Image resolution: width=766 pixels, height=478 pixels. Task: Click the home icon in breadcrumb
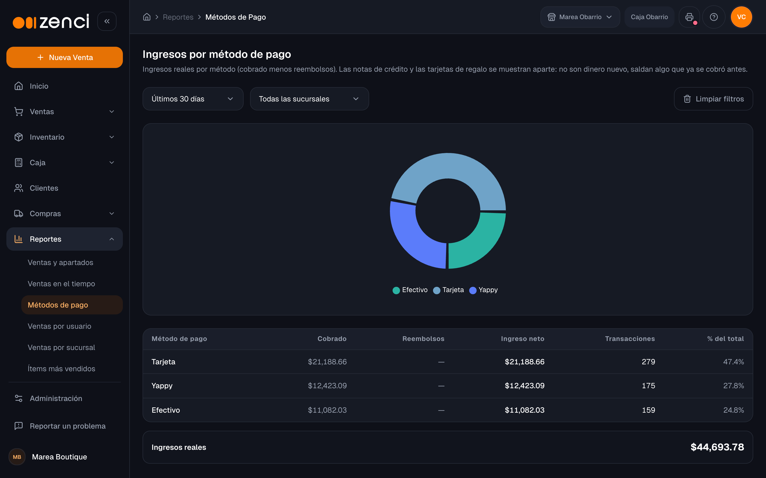[x=147, y=17]
